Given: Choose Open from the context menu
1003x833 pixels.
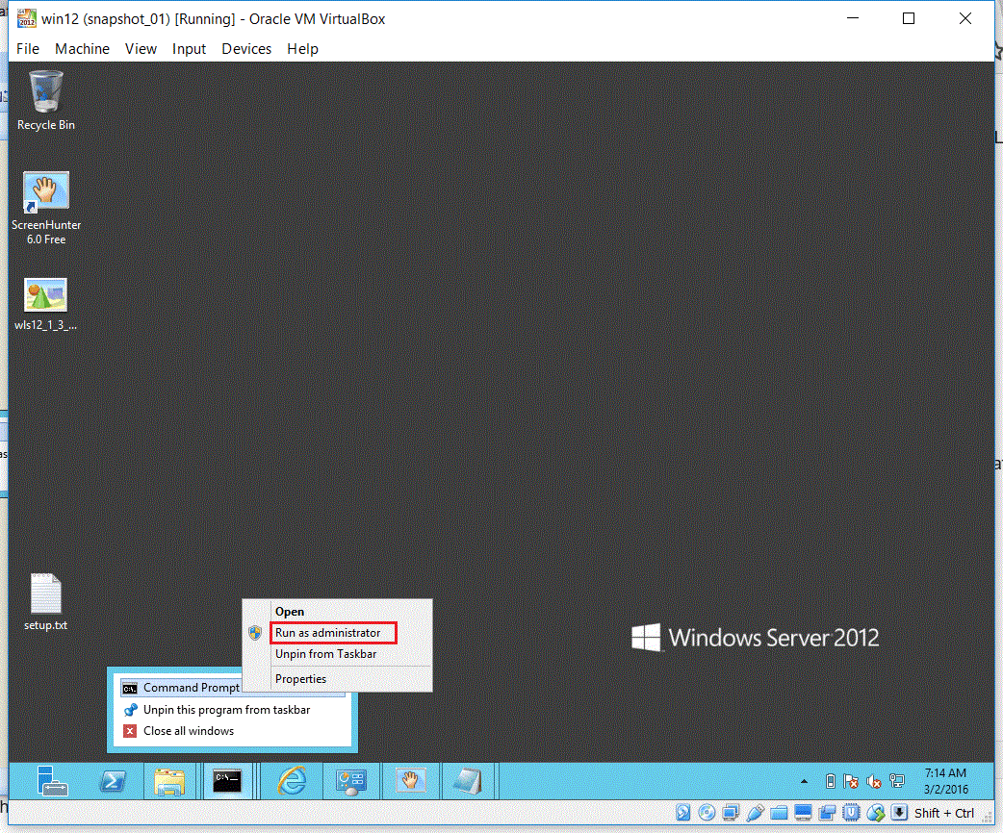Looking at the screenshot, I should point(290,612).
